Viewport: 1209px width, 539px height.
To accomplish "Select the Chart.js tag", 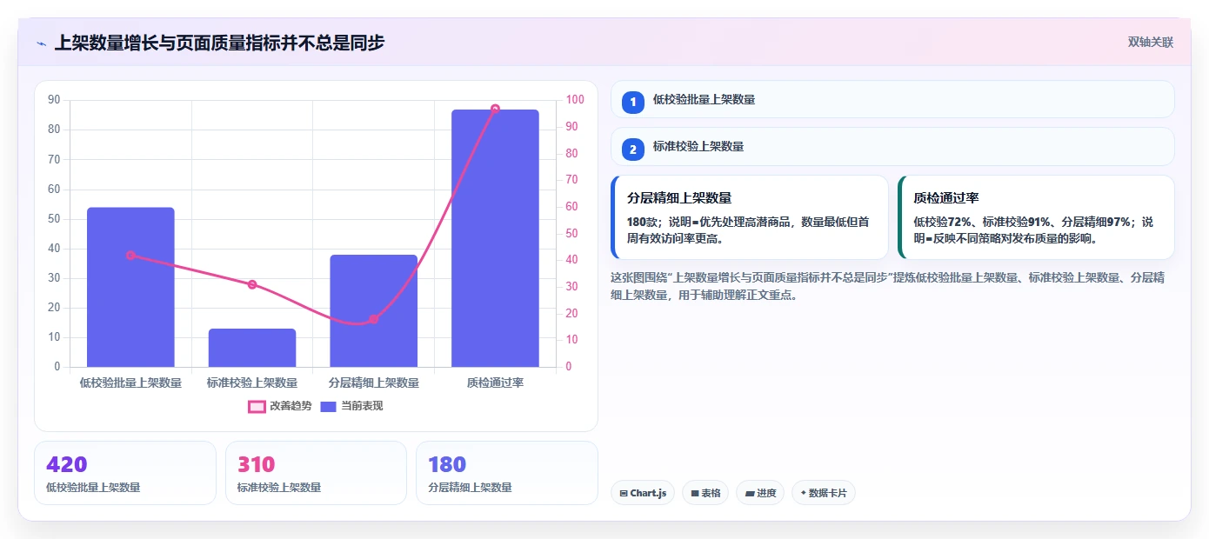I will (643, 493).
